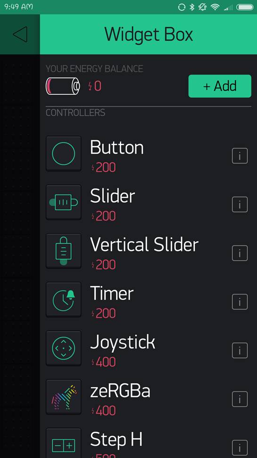The width and height of the screenshot is (257, 458).
Task: Pick the Vertical Slider widget icon
Action: [x=64, y=251]
